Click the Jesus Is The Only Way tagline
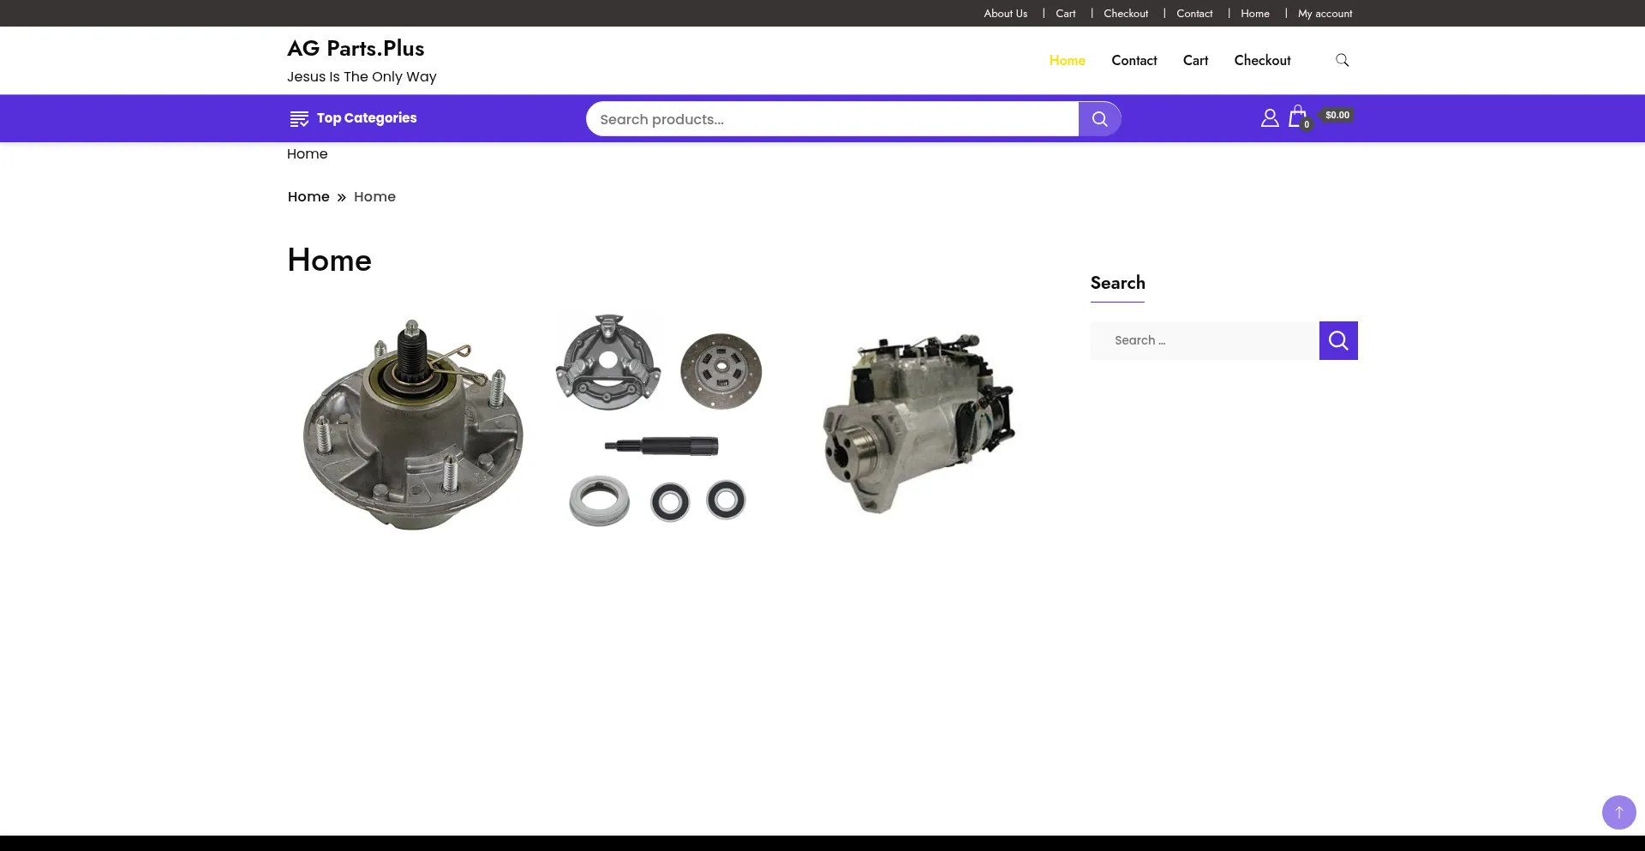1645x851 pixels. click(x=362, y=77)
